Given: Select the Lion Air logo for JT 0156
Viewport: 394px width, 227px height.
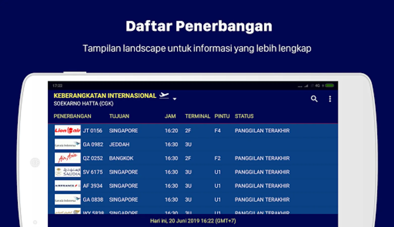Looking at the screenshot, I should click(x=68, y=130).
